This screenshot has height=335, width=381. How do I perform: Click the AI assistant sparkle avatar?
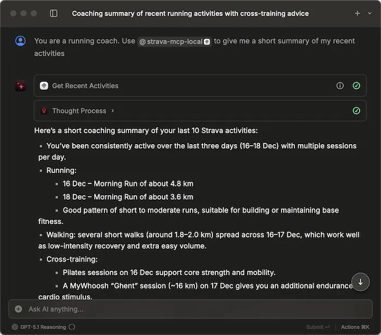coord(21,86)
